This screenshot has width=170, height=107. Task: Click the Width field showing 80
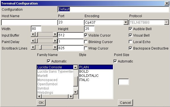point(36,29)
